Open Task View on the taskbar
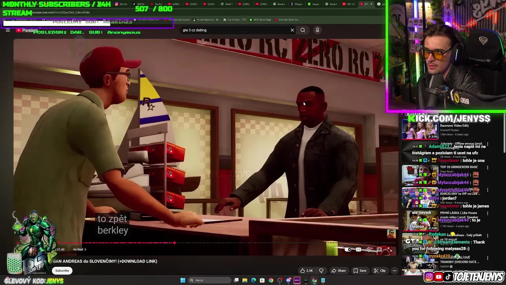506x285 pixels. tap(236, 280)
